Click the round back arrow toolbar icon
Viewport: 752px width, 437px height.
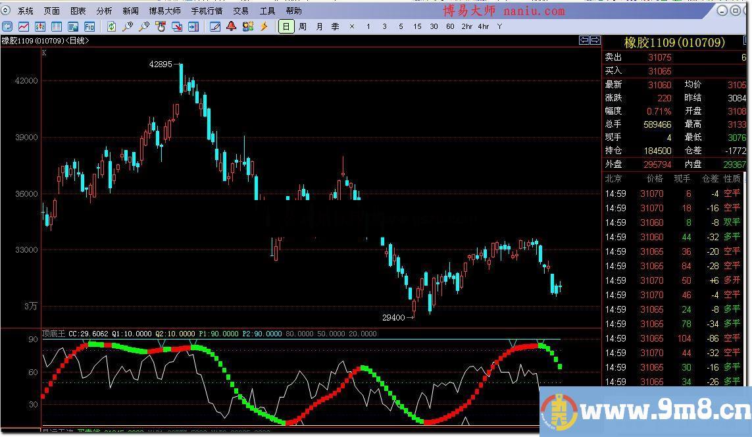[7, 26]
